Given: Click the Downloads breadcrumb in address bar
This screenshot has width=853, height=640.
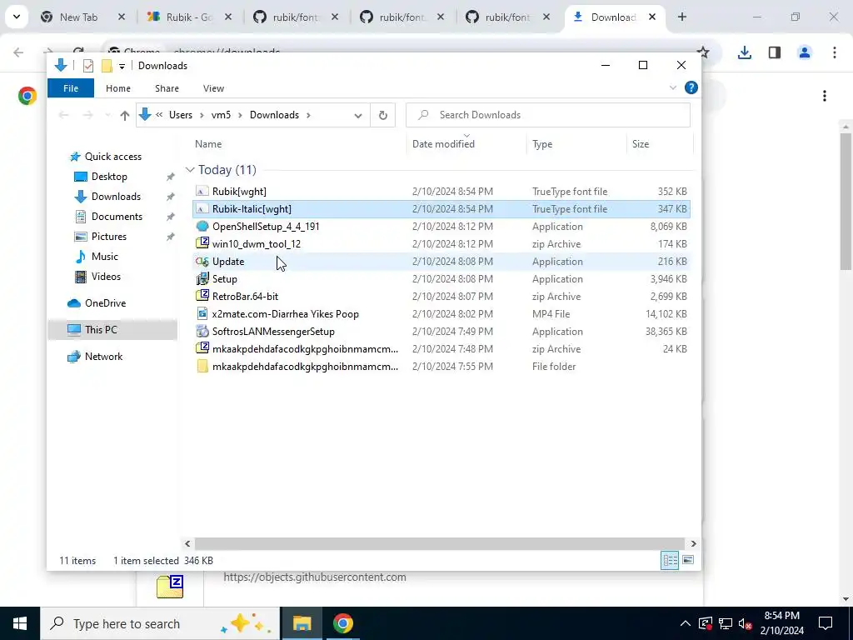Looking at the screenshot, I should coord(274,115).
